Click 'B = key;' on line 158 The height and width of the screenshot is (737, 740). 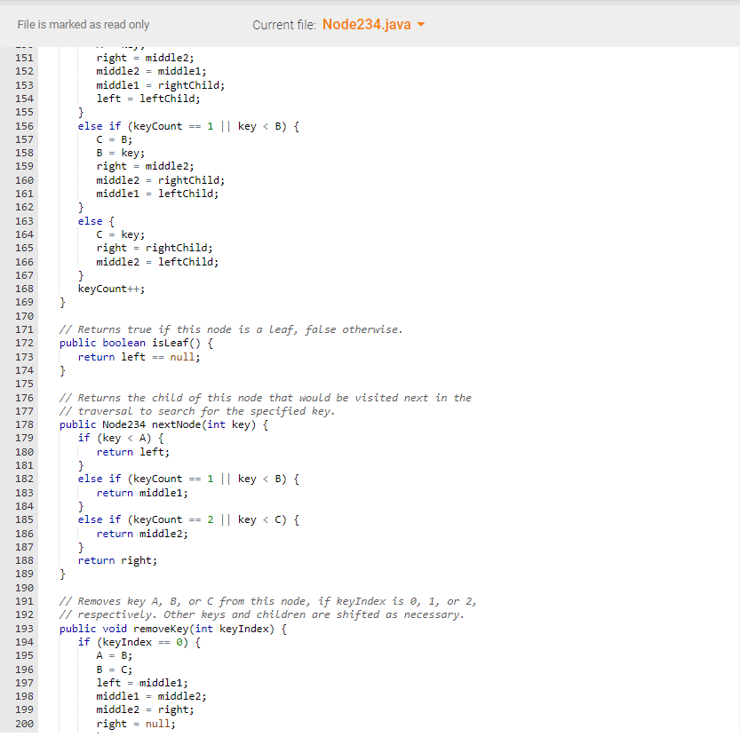(121, 153)
